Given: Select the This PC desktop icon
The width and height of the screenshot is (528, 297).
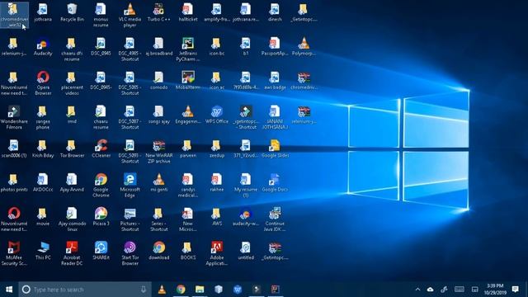Looking at the screenshot, I should 43,251.
